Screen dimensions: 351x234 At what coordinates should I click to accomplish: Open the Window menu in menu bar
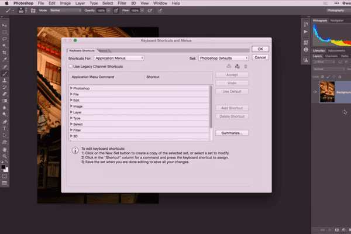tap(160, 3)
